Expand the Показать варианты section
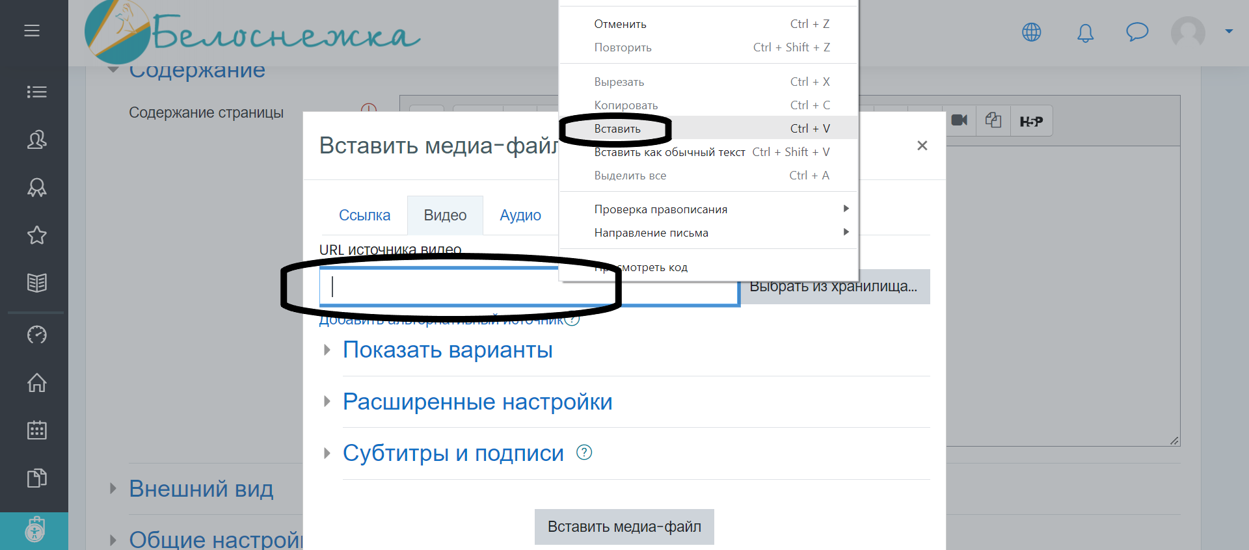Image resolution: width=1249 pixels, height=550 pixels. 448,350
